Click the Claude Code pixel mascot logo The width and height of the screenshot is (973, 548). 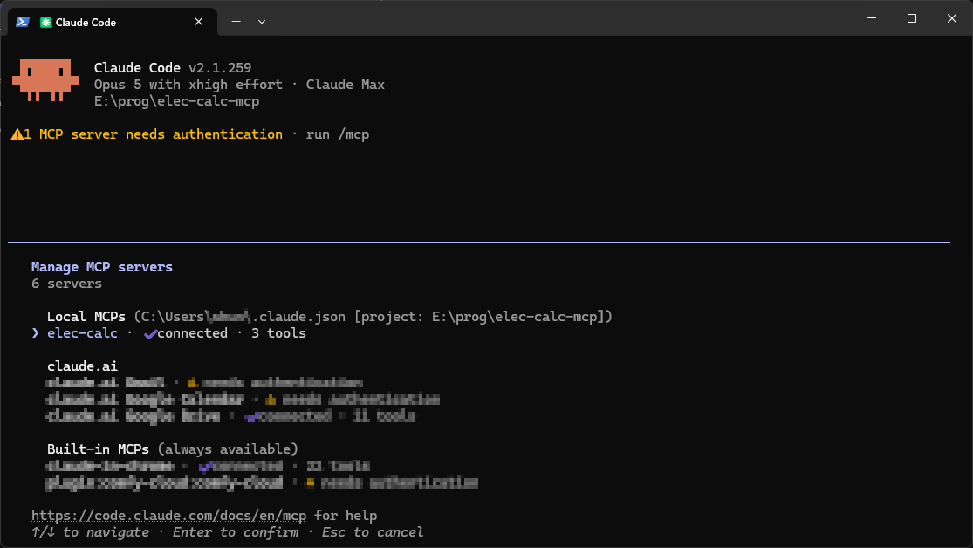[45, 80]
